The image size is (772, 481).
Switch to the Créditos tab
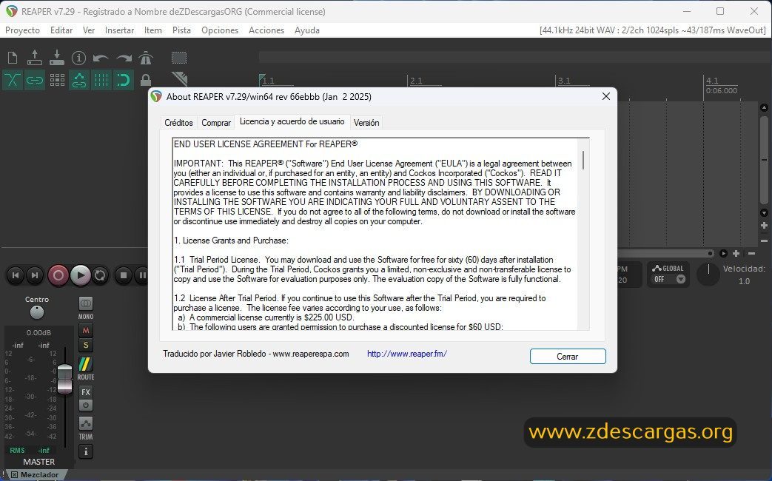pos(178,123)
